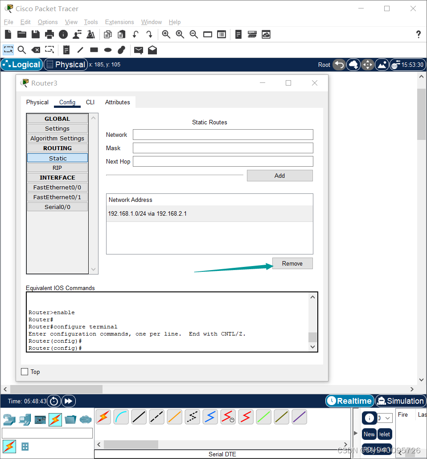
Task: Open the Connections device category
Action: pyautogui.click(x=55, y=420)
